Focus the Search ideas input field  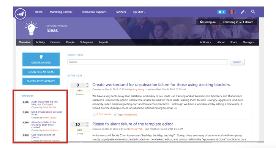coord(148,62)
